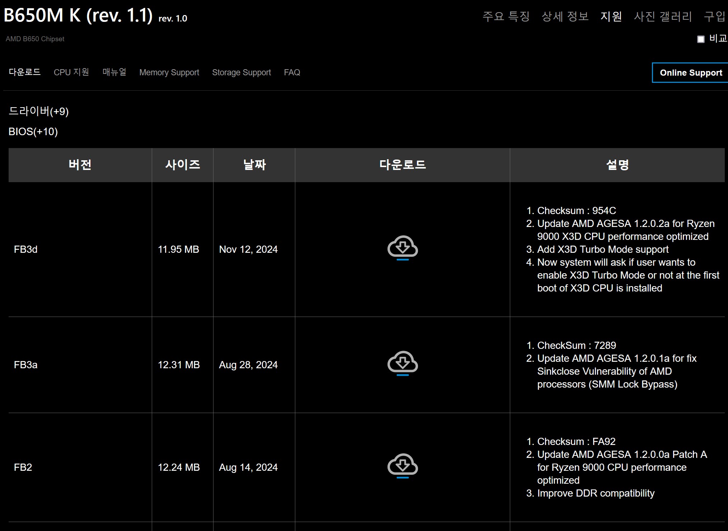
Task: Open the 다운로드 sub-tab
Action: point(25,72)
